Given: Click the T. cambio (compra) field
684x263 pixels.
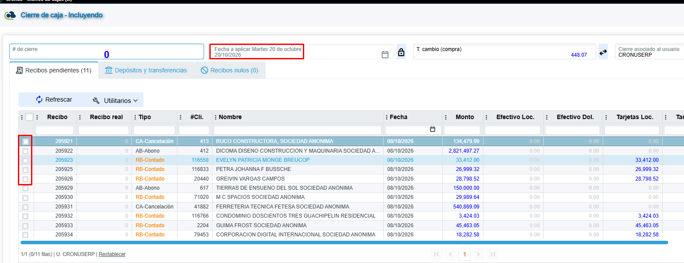Looking at the screenshot, I should click(x=504, y=51).
